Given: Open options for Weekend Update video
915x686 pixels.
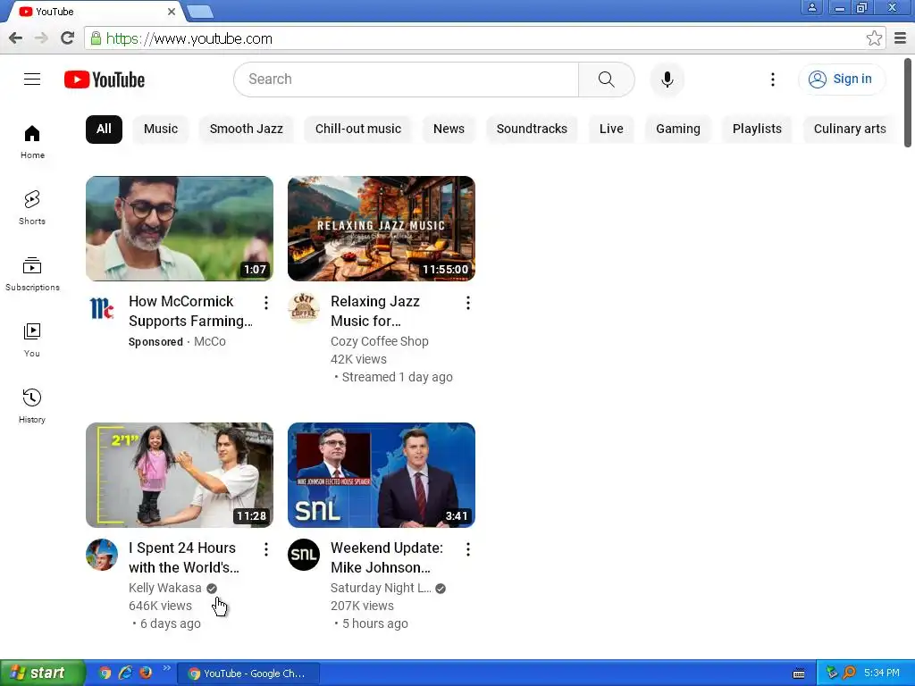Looking at the screenshot, I should (x=468, y=549).
